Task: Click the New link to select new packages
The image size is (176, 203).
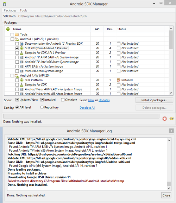Action: click(x=91, y=100)
